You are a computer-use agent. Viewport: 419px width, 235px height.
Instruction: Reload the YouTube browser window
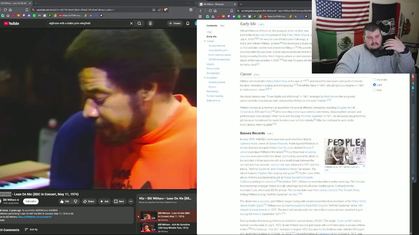point(5,10)
